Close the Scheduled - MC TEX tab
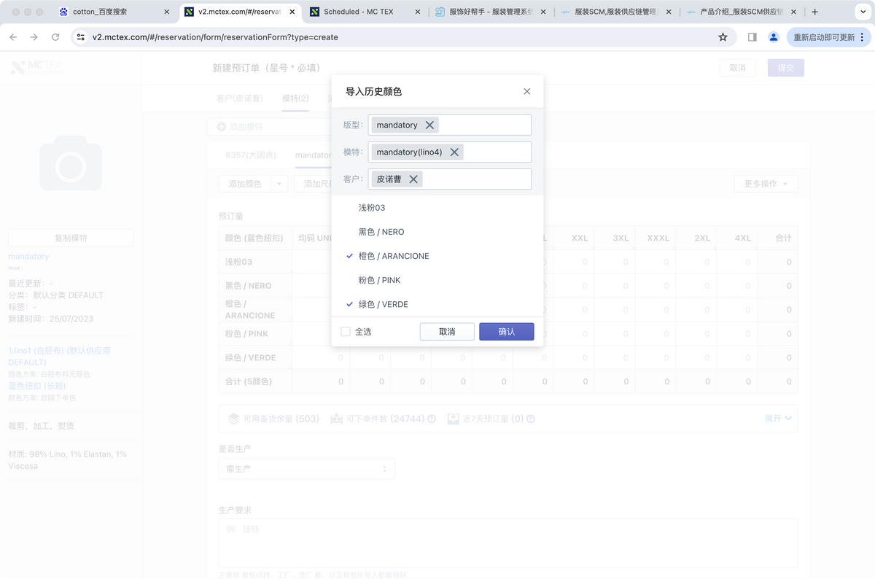Screen dimensions: 875x579 (x=418, y=12)
